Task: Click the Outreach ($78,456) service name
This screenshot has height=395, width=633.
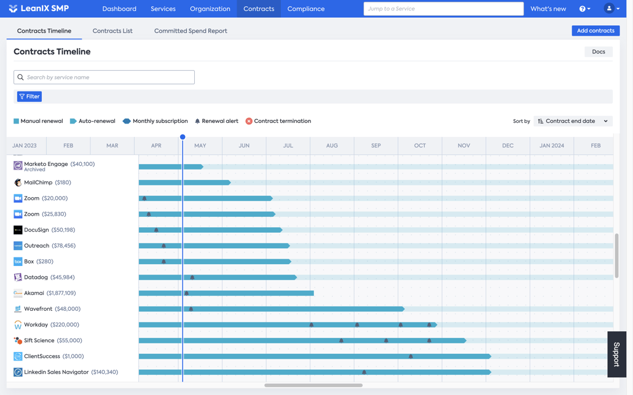Action: (50, 246)
